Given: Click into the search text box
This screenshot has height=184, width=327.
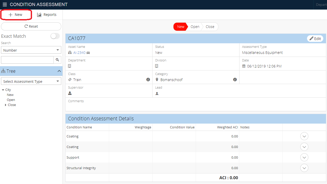Looking at the screenshot, I should click(27, 60).
